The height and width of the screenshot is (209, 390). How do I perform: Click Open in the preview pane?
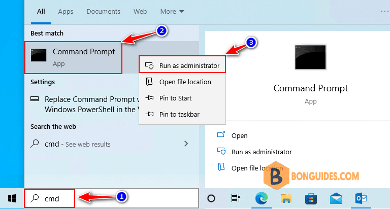tap(239, 135)
